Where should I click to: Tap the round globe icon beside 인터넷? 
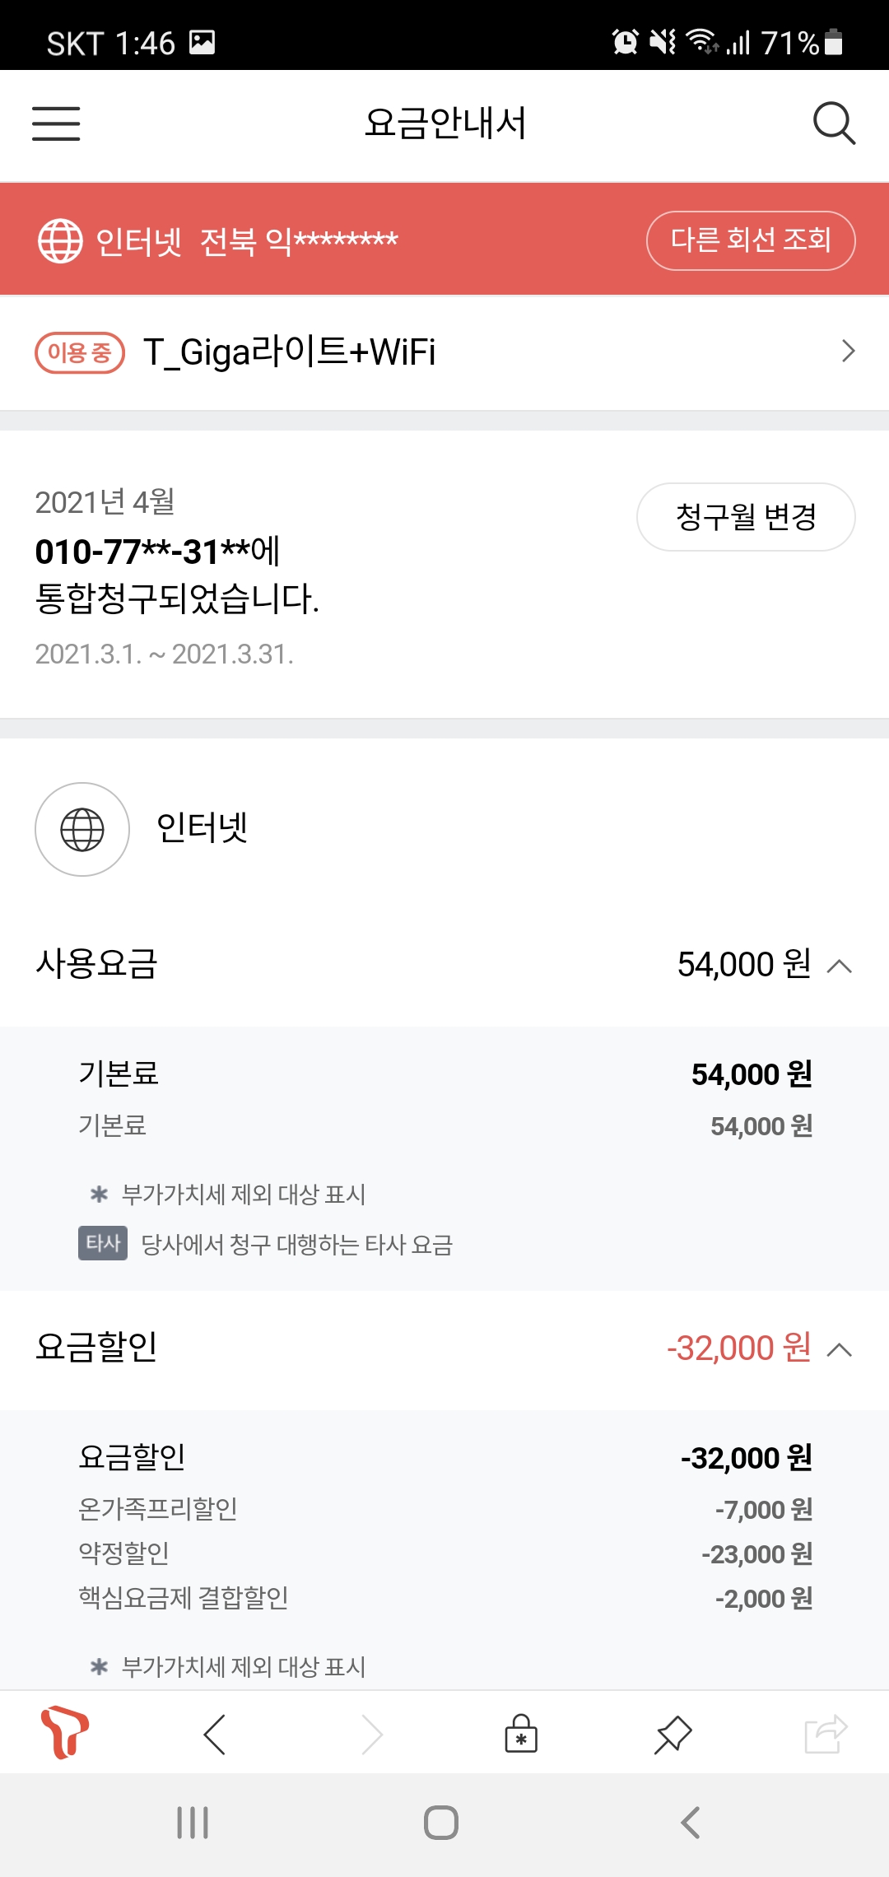pyautogui.click(x=82, y=829)
